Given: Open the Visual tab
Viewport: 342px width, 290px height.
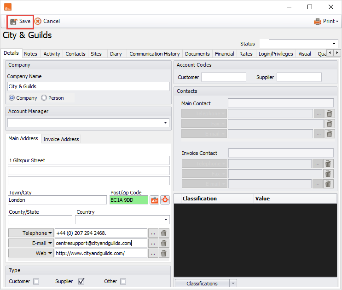Looking at the screenshot, I should [305, 54].
